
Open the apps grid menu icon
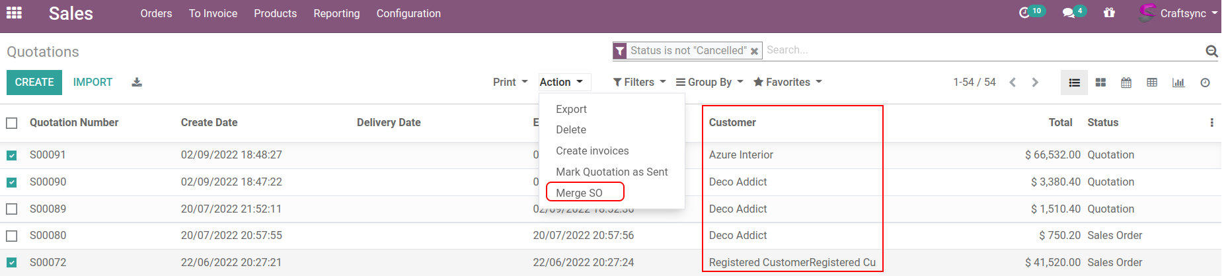[x=14, y=13]
